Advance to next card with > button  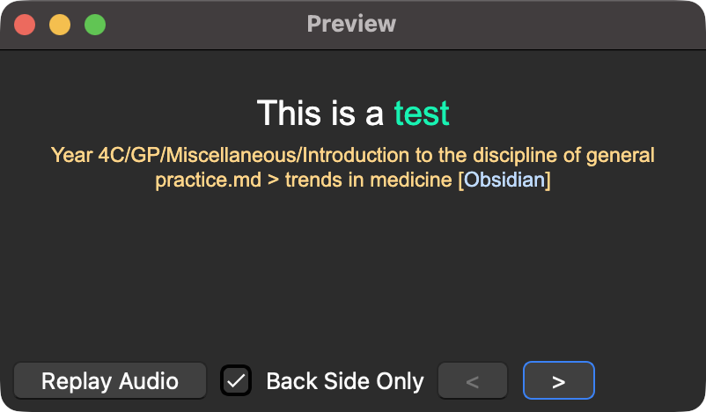[558, 381]
